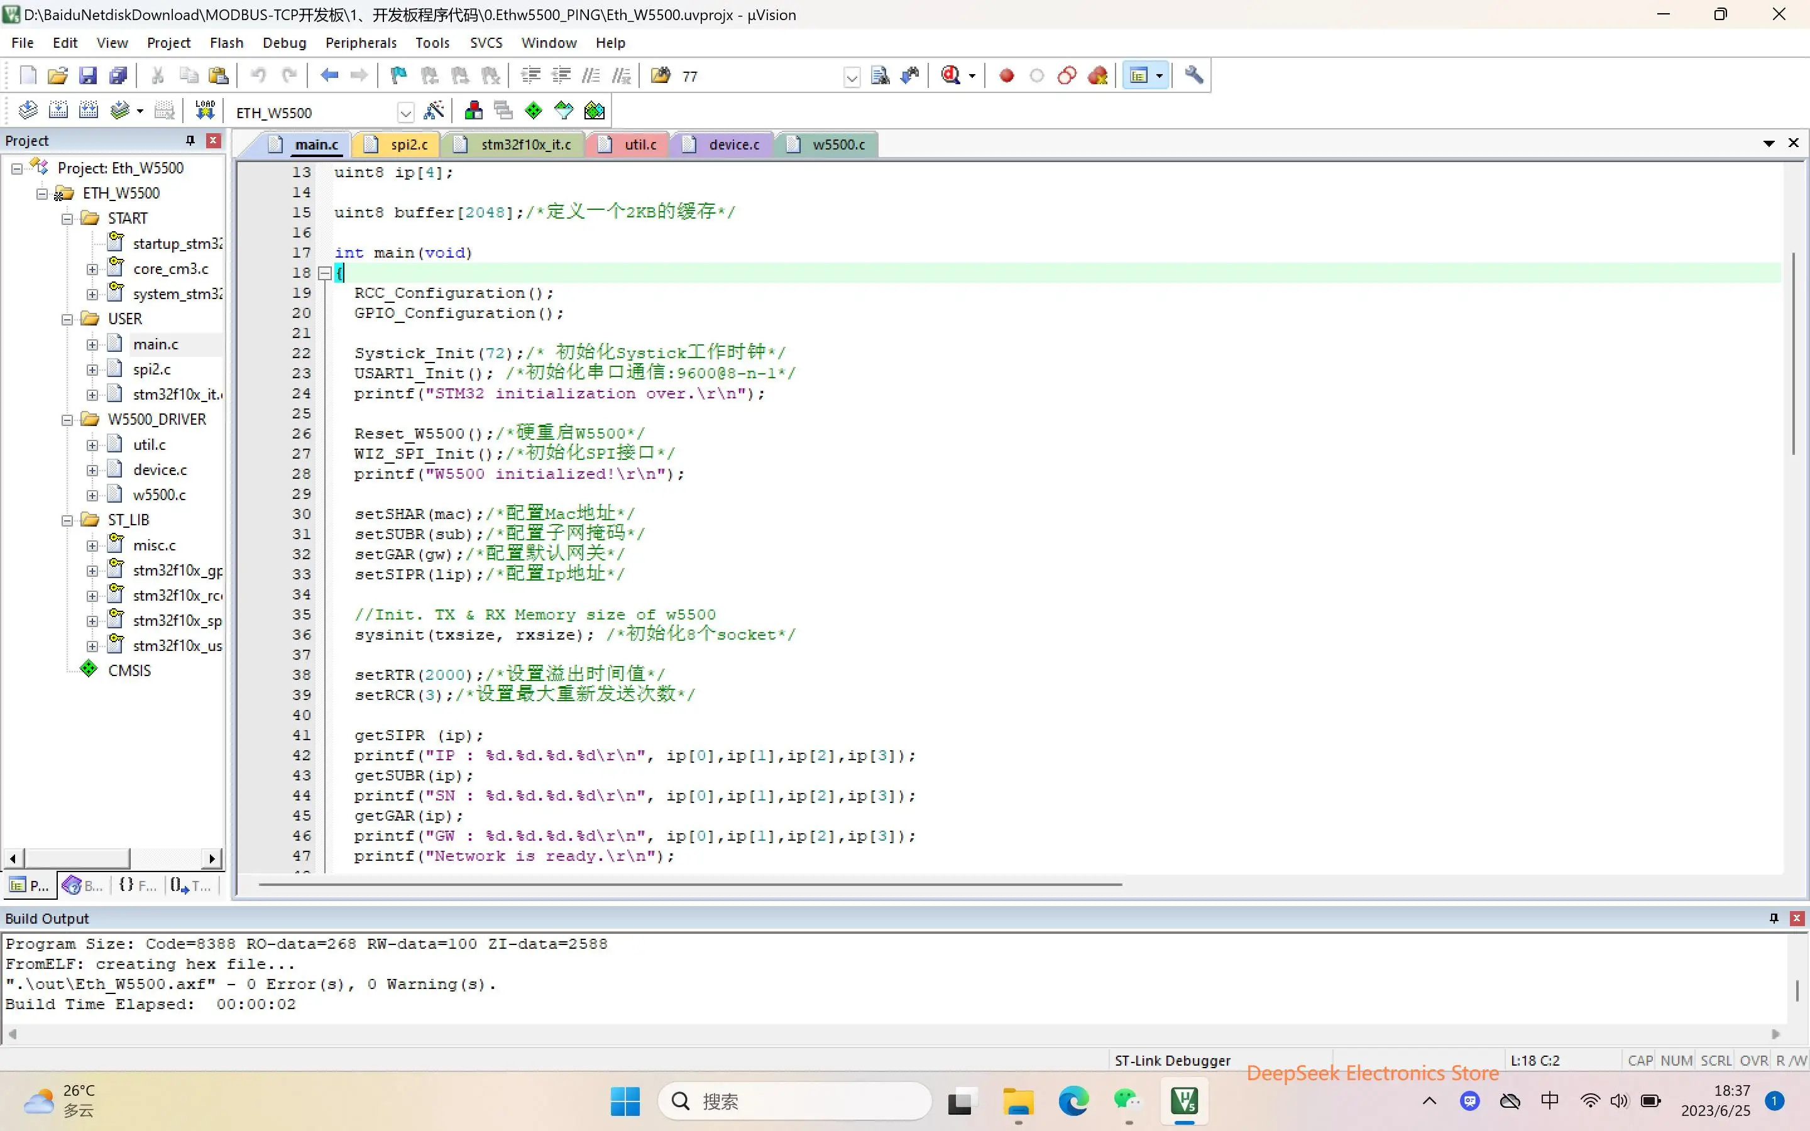Switch to Templates panel tab

click(190, 886)
